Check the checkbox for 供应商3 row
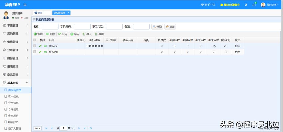 [35, 46]
